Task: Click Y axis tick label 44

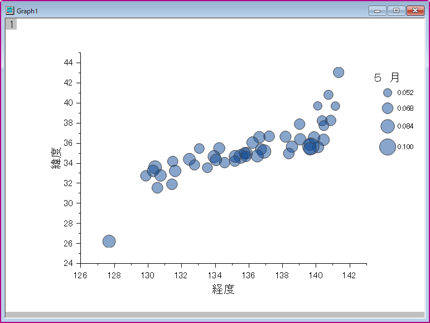Action: [68, 63]
